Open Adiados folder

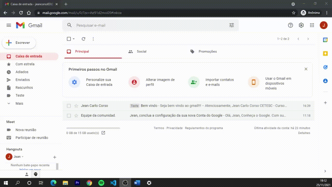[x=29, y=72]
